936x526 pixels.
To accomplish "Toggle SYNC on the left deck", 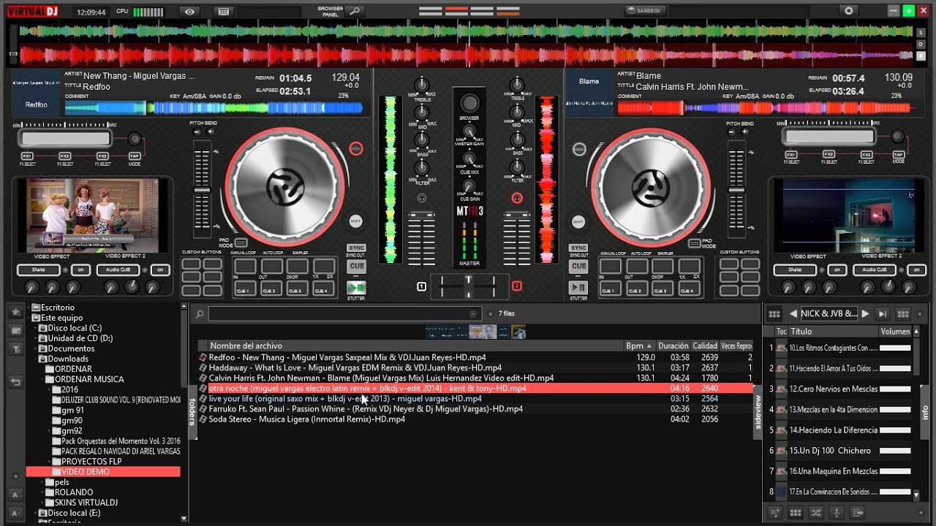I will [356, 248].
